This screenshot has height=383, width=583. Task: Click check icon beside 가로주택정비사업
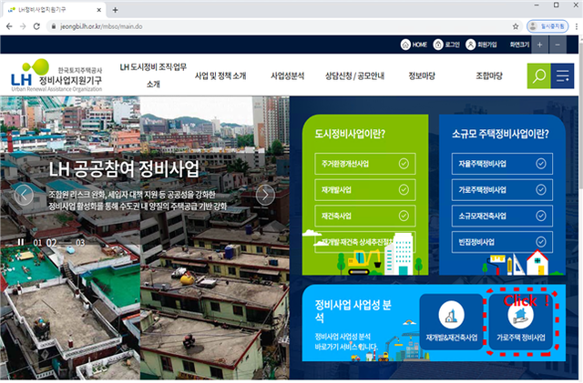[541, 190]
